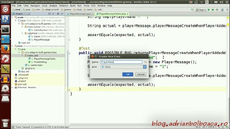Collapse the main java folder node
This screenshot has height=129, width=230.
[x=16, y=21]
